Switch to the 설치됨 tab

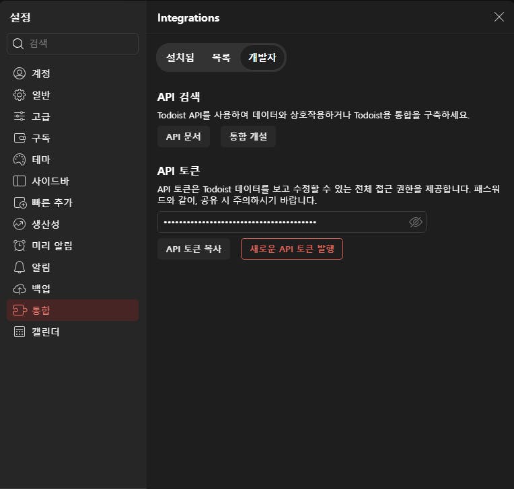tap(180, 58)
